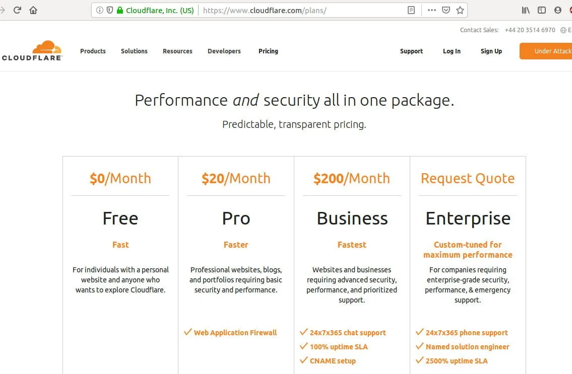Open the Library icon in toolbar
The width and height of the screenshot is (572, 374).
(526, 10)
